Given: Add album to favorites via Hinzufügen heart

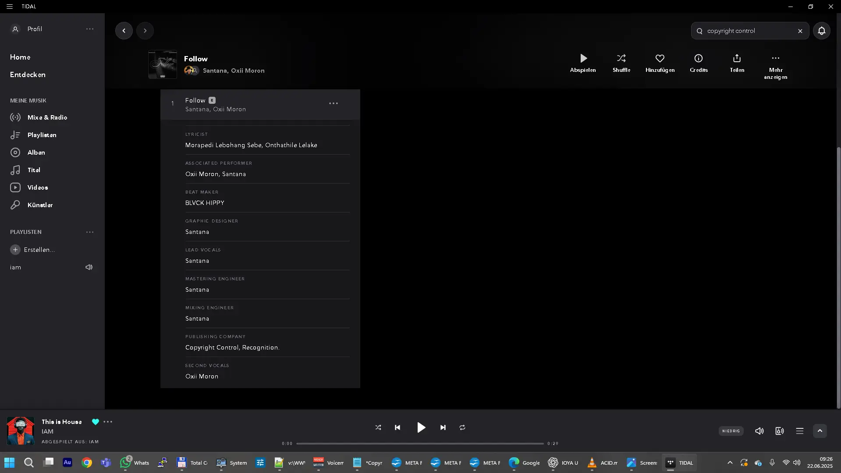Looking at the screenshot, I should (x=660, y=59).
